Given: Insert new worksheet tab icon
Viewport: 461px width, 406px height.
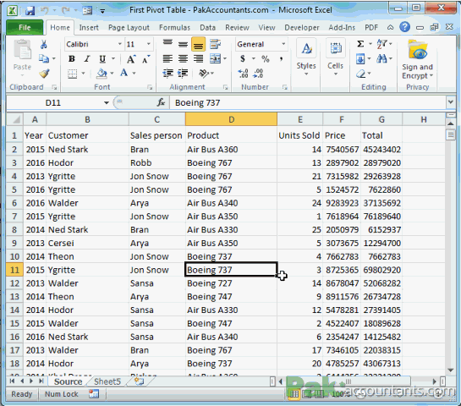Looking at the screenshot, I should click(139, 381).
